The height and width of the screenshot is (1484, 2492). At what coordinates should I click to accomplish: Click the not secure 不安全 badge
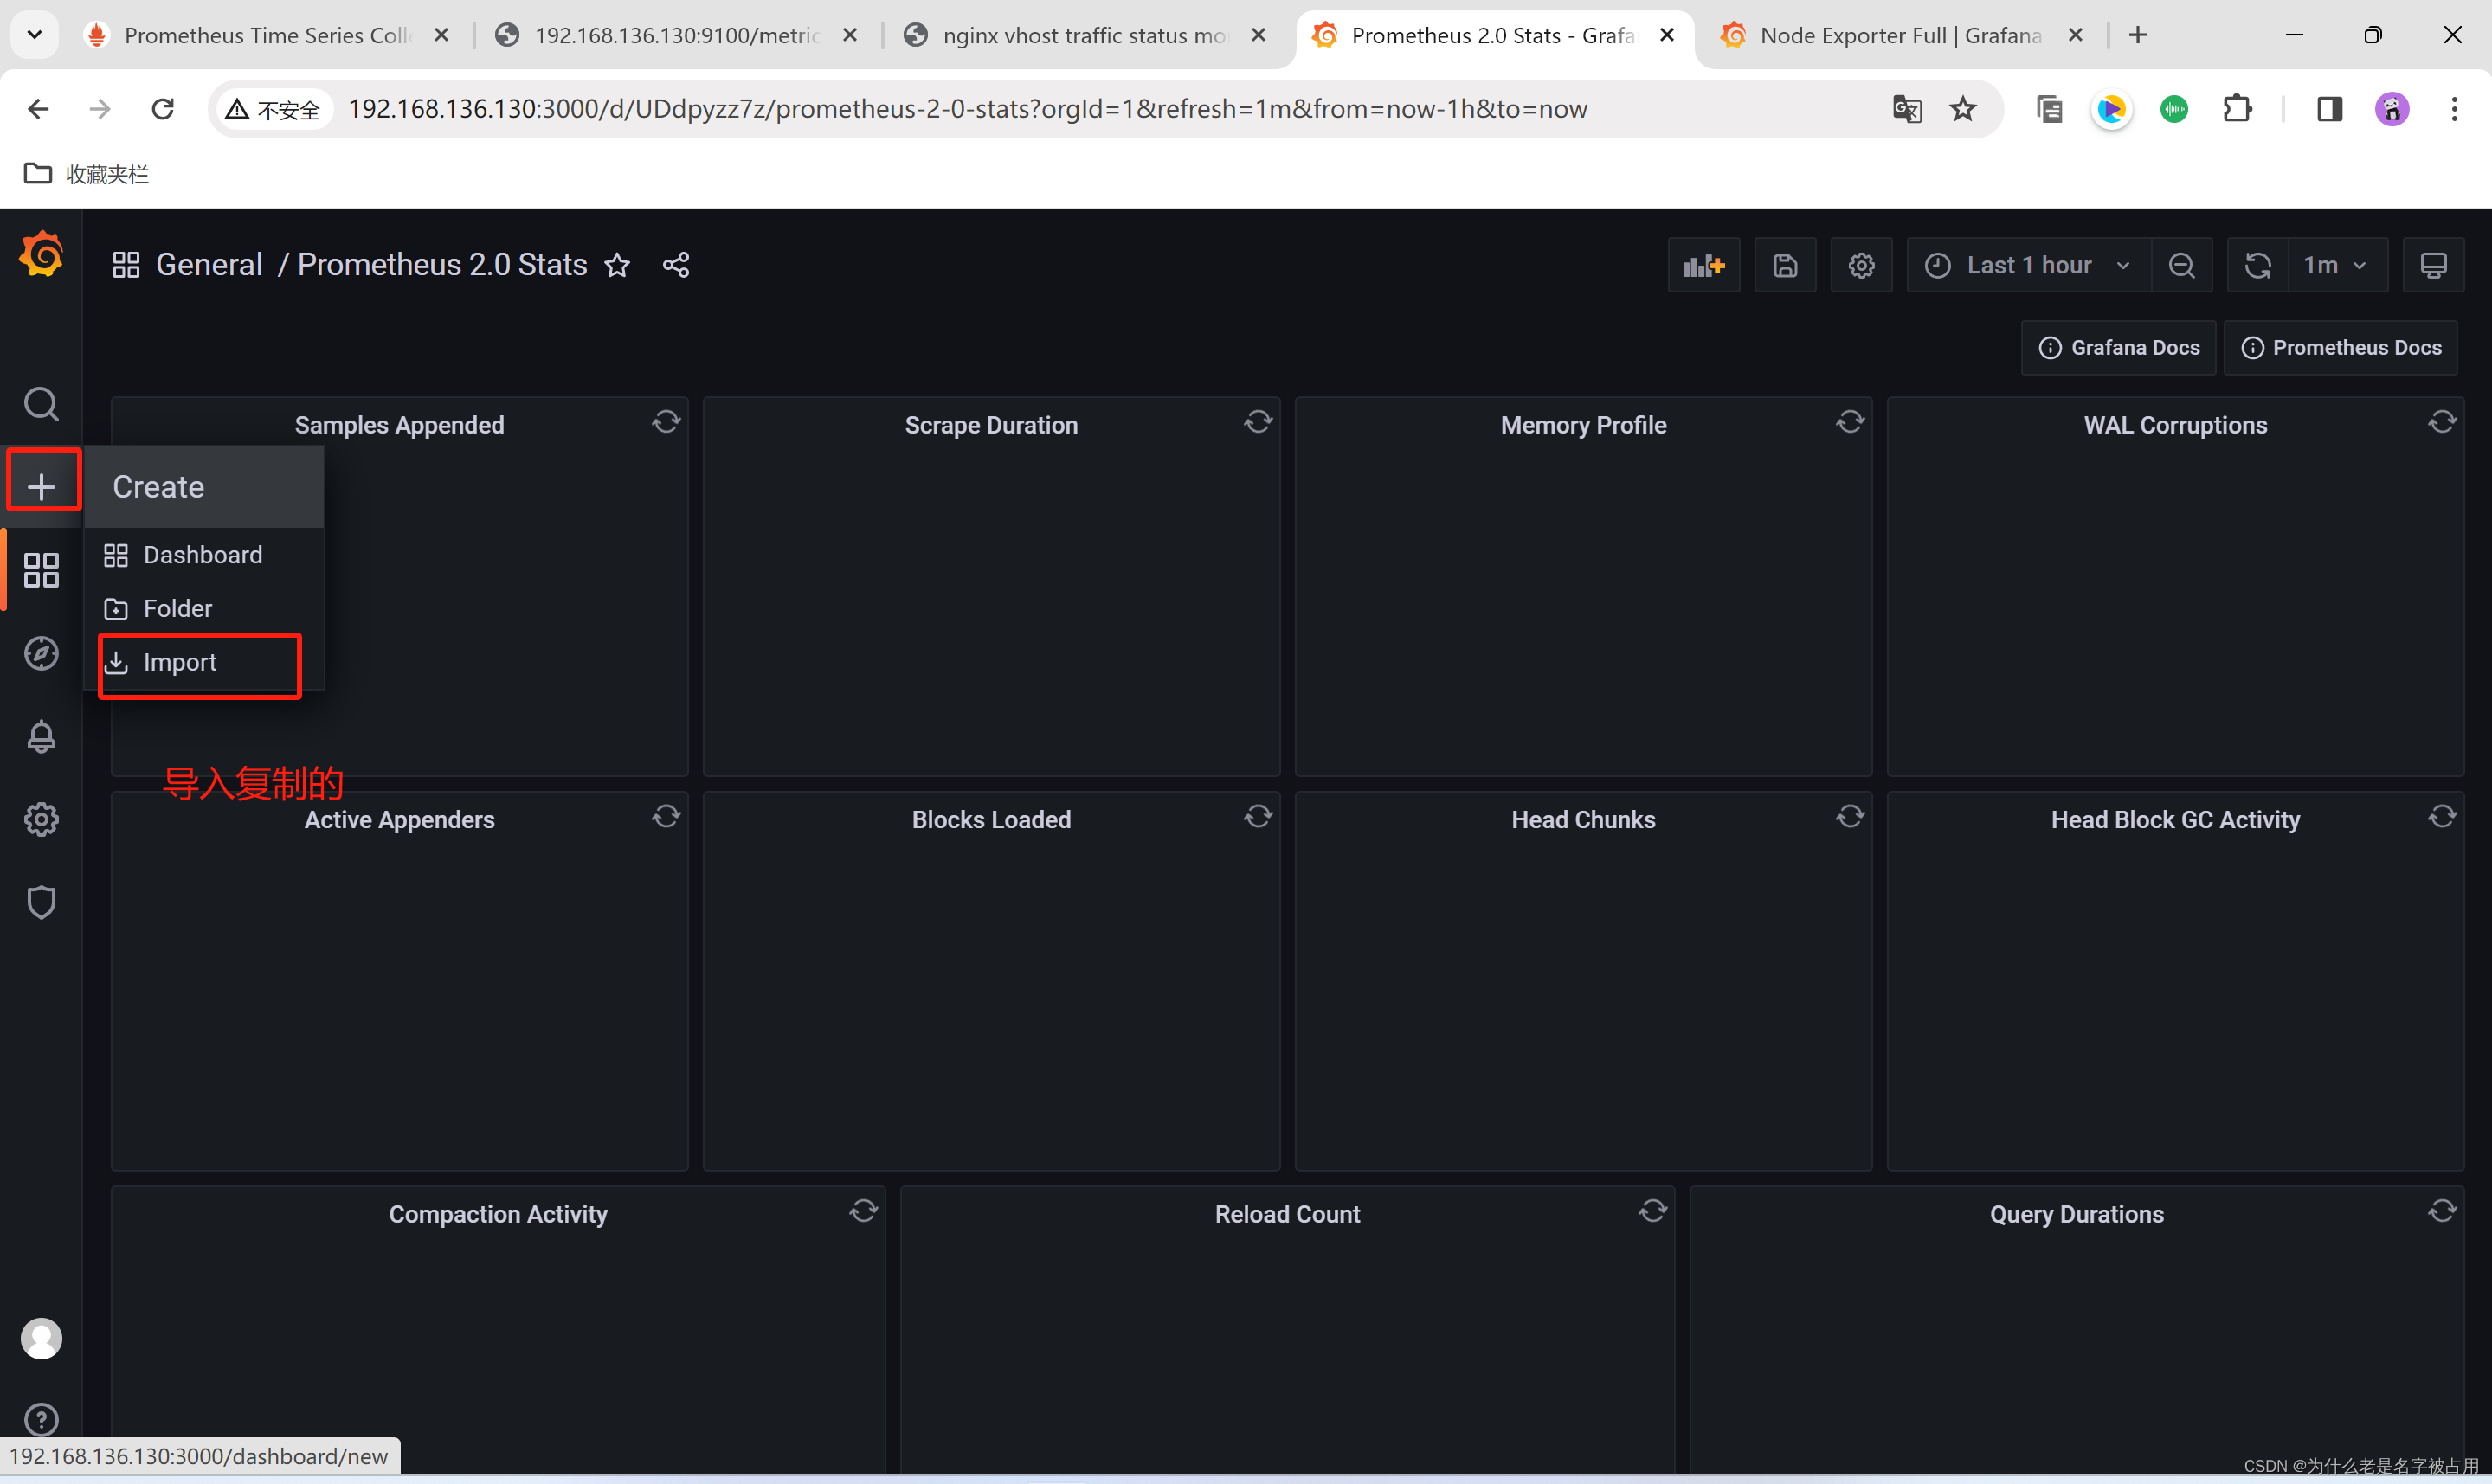tap(273, 109)
